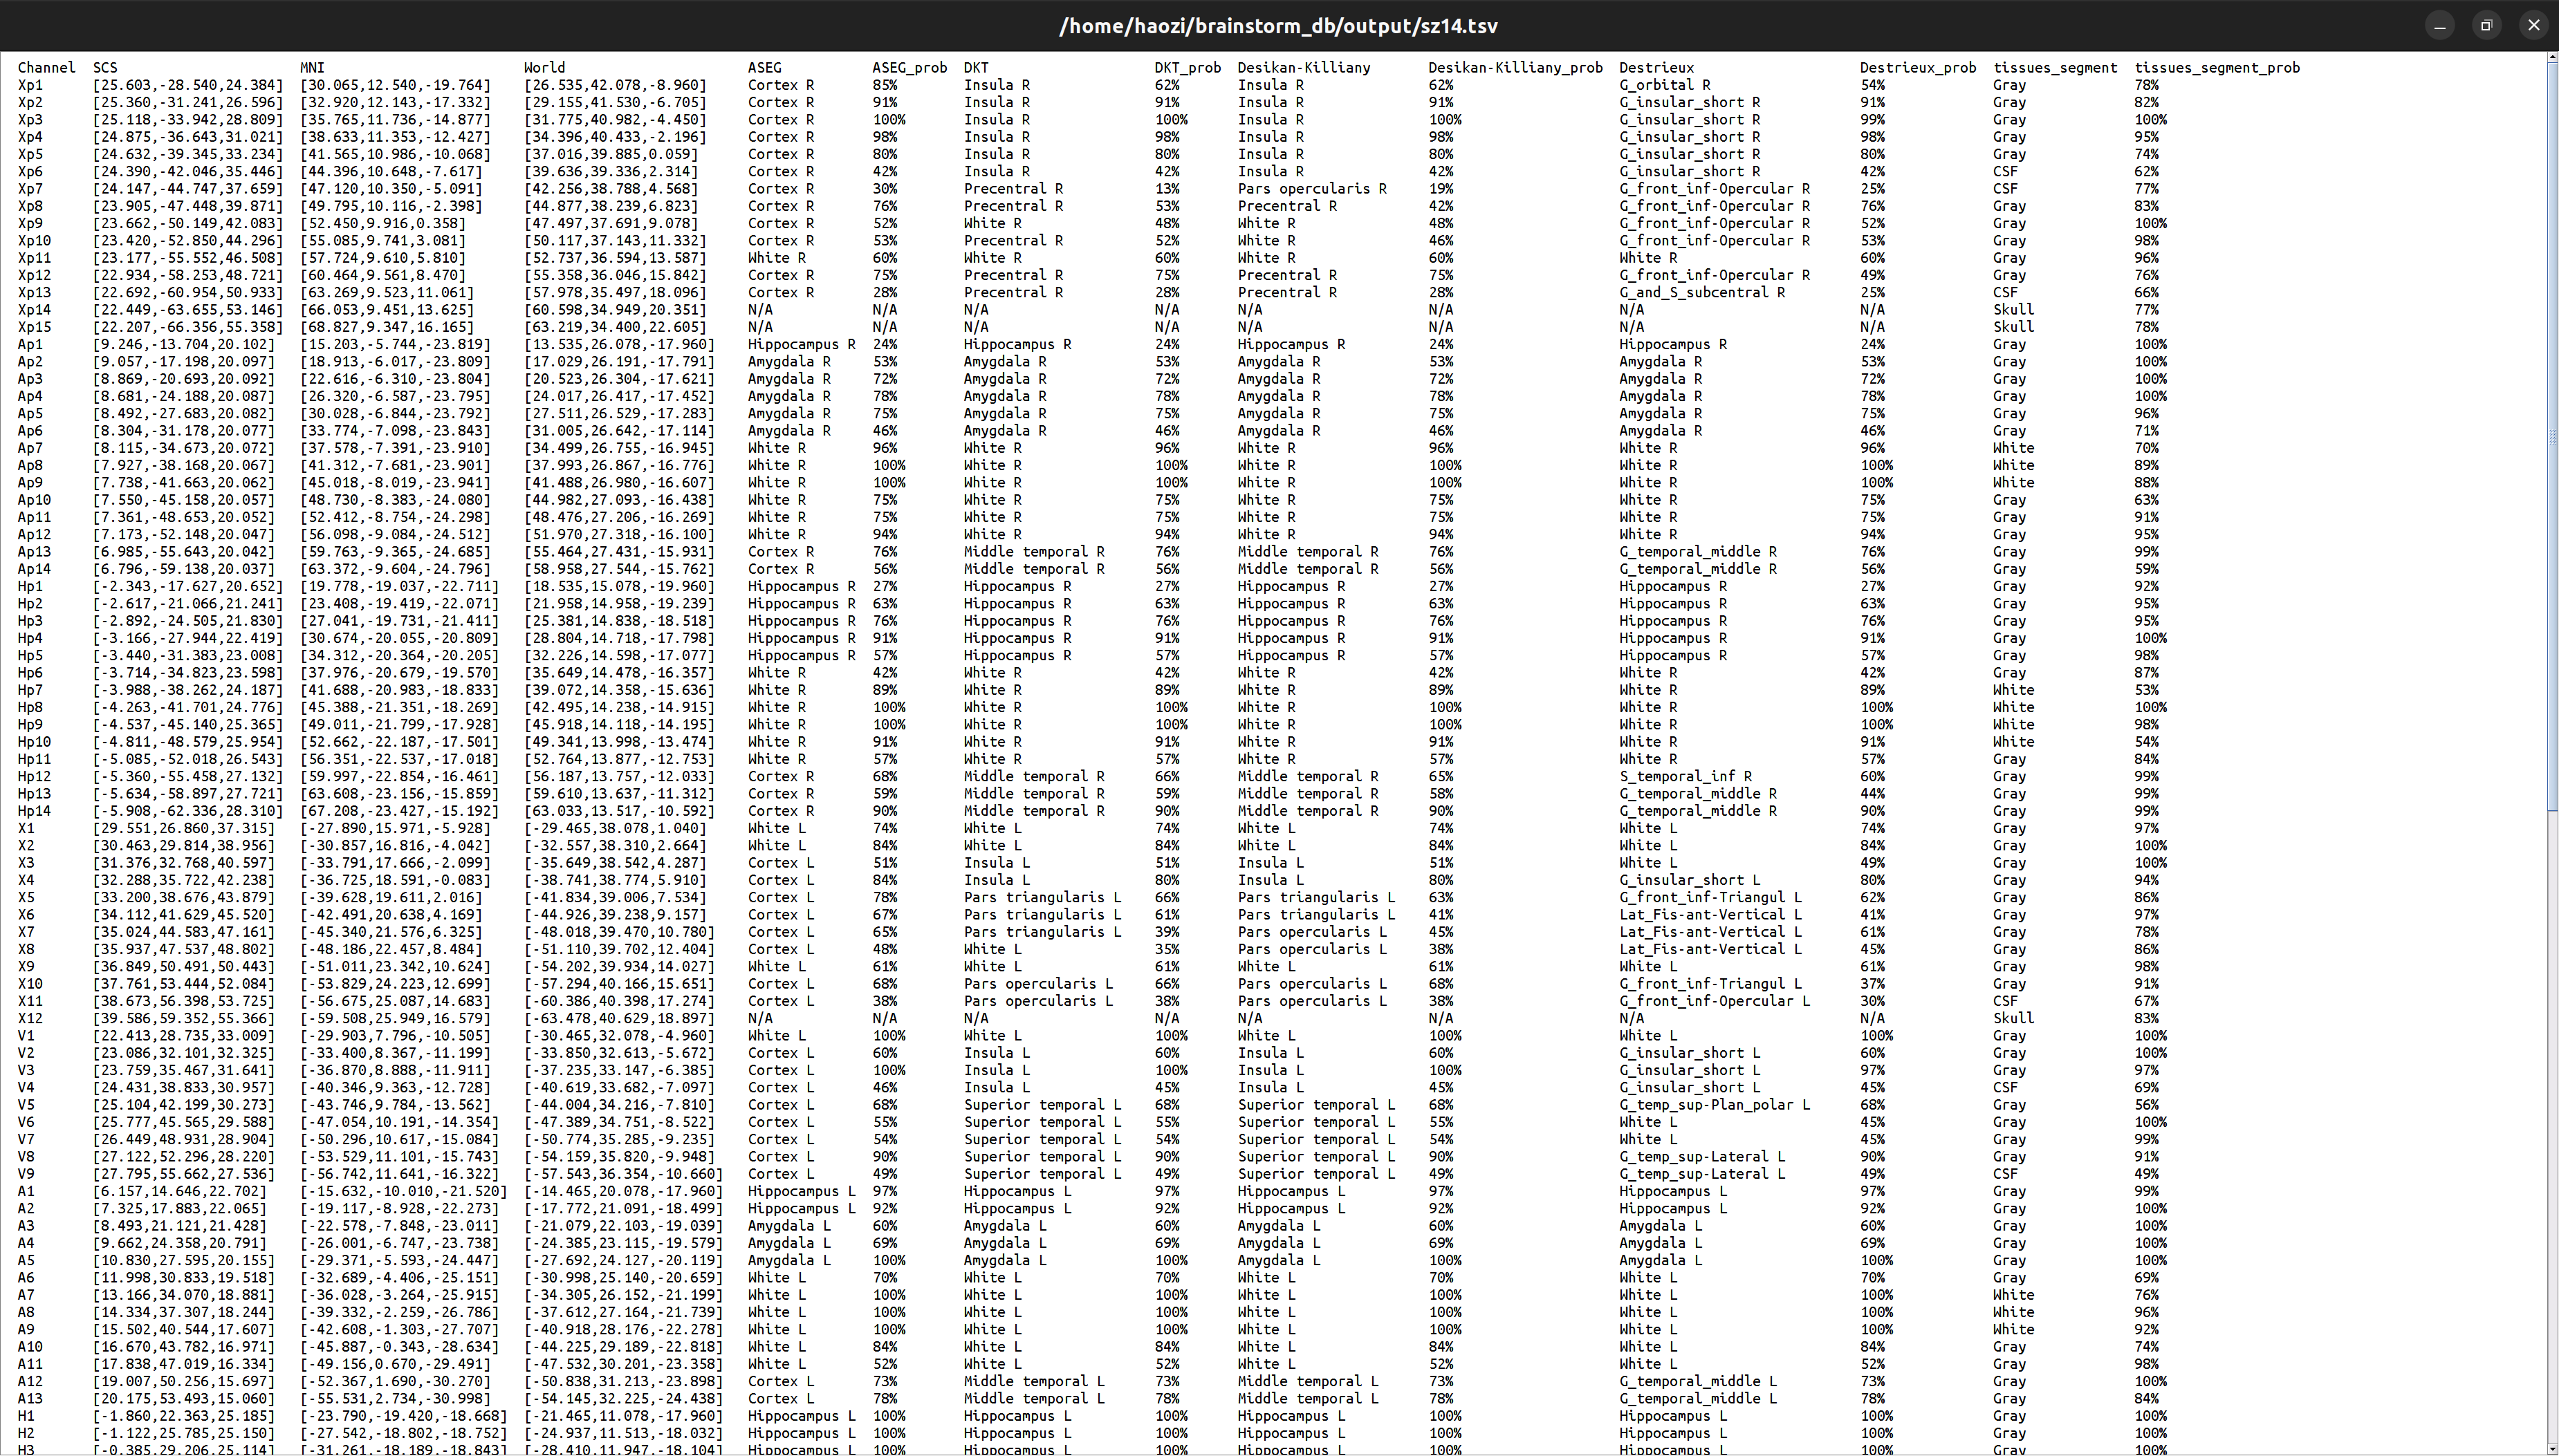
Task: Click the 'S_temporal_inf R' cell in row Hp12
Action: (1685, 777)
